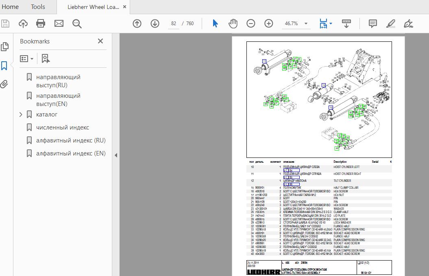The image size is (429, 276).
Task: Click the Fit Width page icon
Action: tap(323, 24)
